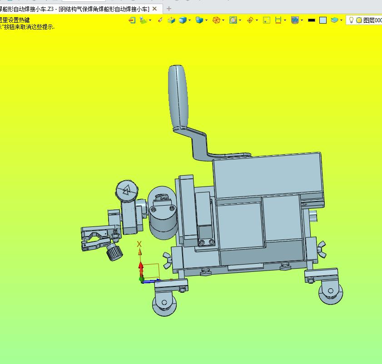Viewport: 382px width, 364px height.
Task: Click the exit-part icon in the viewport toolbar
Action: click(132, 20)
